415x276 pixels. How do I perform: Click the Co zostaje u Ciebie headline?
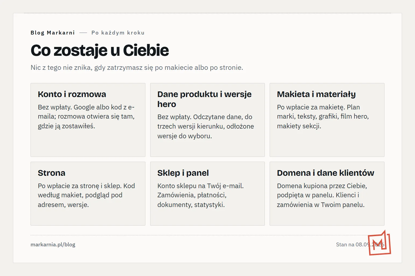pos(100,50)
